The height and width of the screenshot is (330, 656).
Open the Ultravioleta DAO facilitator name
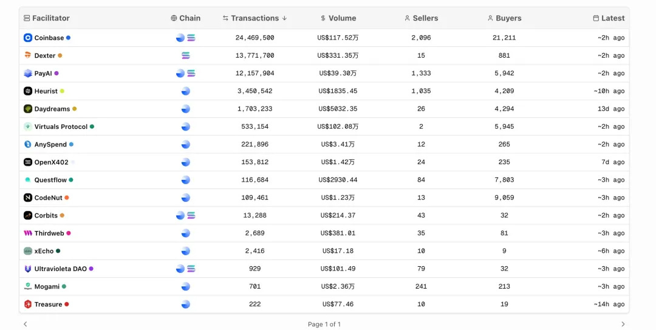[61, 269]
